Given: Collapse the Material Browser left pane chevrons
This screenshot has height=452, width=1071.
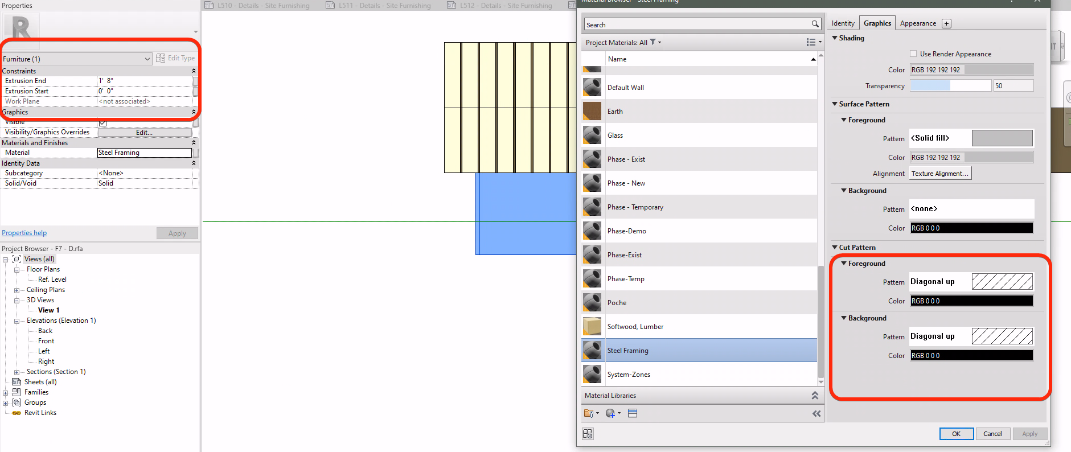Looking at the screenshot, I should click(816, 414).
